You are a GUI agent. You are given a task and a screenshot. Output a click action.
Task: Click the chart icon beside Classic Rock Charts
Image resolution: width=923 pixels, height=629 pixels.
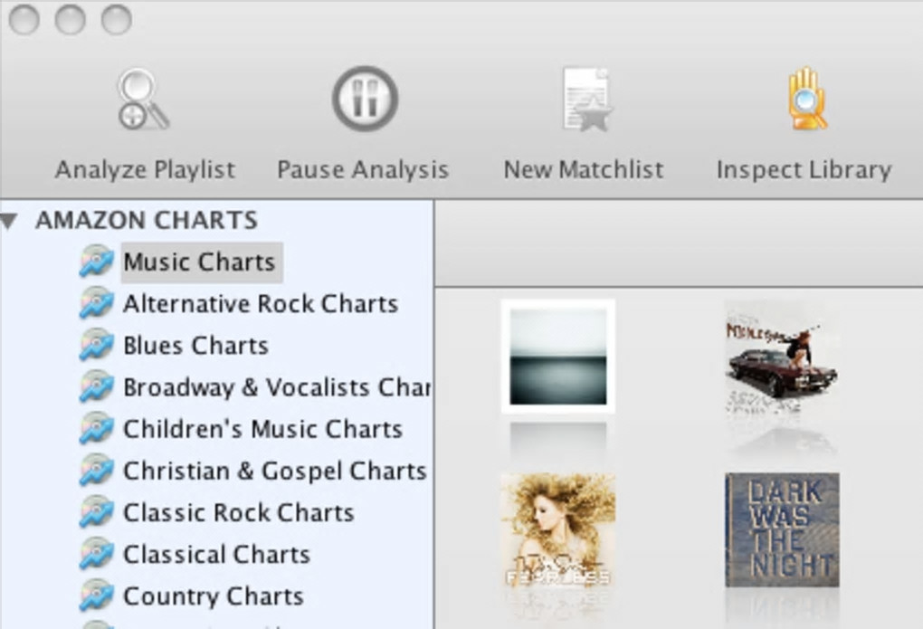click(96, 512)
